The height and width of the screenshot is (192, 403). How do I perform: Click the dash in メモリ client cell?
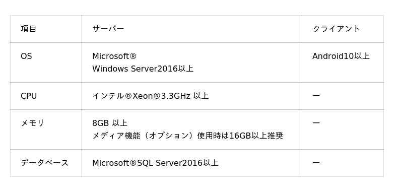316,123
